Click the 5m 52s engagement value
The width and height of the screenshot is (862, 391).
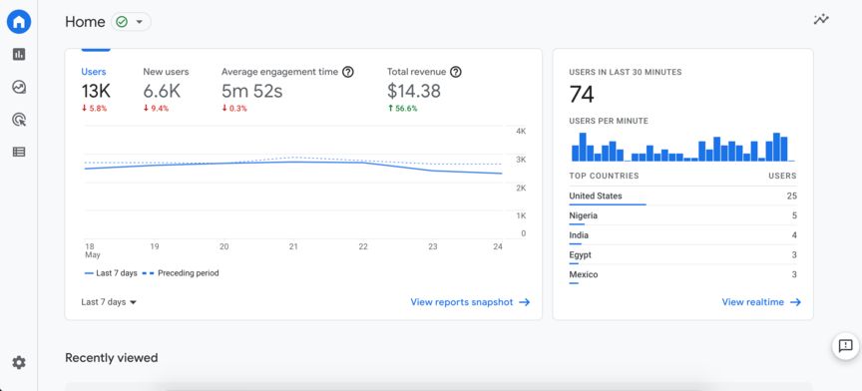pyautogui.click(x=251, y=91)
